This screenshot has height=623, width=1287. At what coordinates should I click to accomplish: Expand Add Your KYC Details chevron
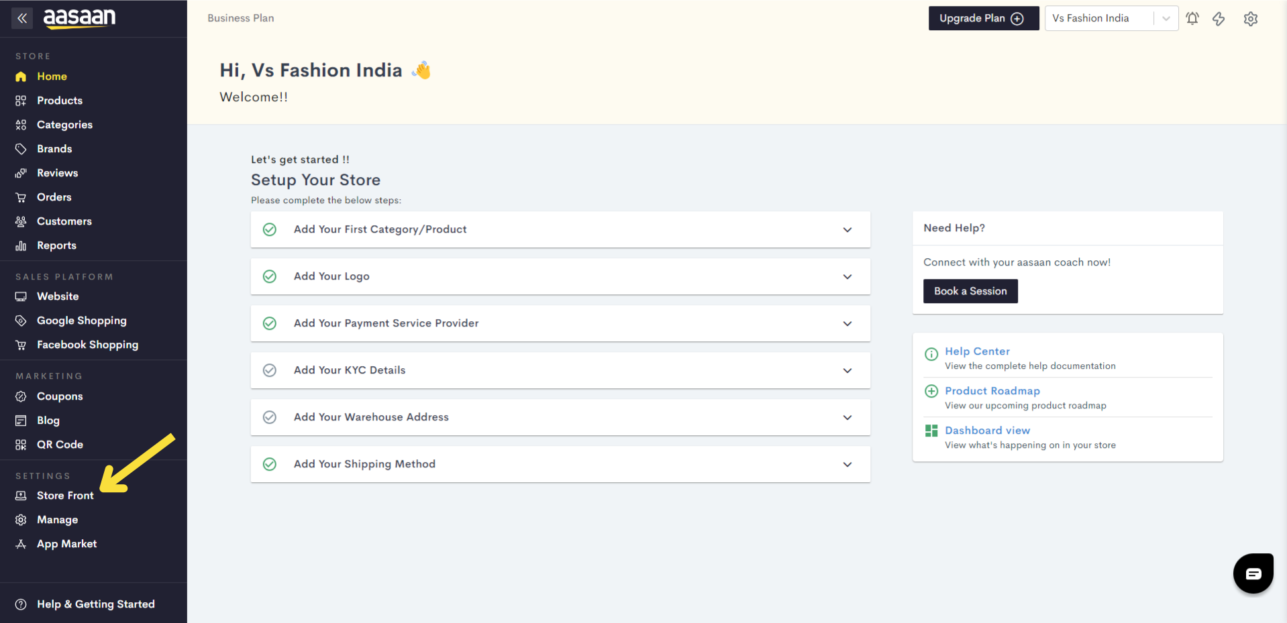(x=847, y=370)
